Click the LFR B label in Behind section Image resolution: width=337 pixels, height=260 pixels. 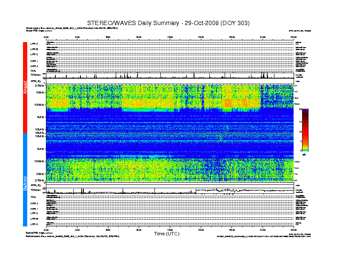34,219
